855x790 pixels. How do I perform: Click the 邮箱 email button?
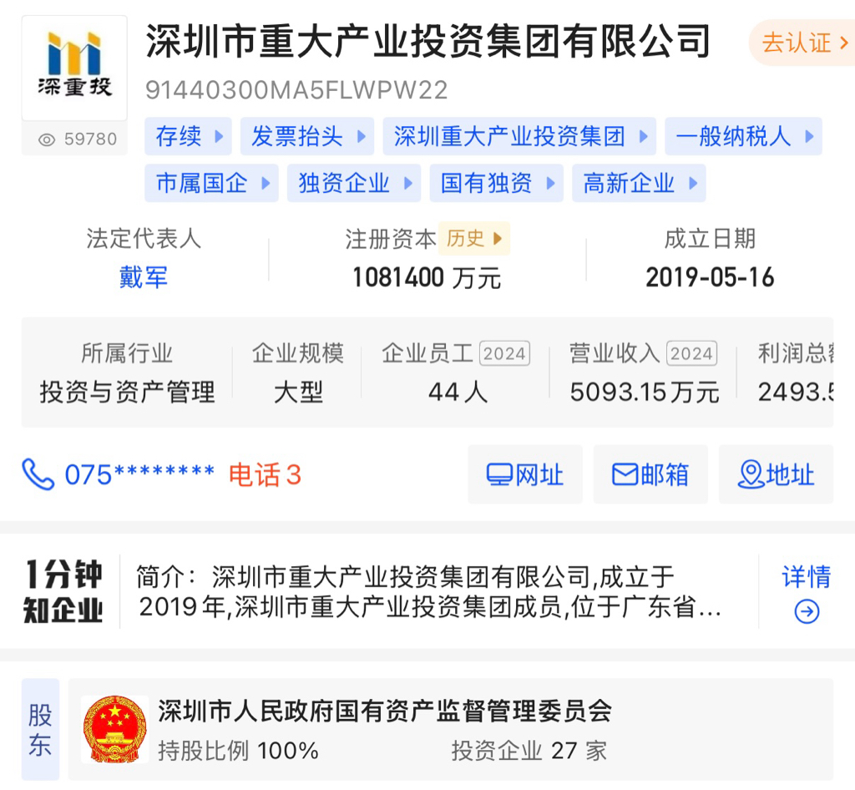pos(650,474)
